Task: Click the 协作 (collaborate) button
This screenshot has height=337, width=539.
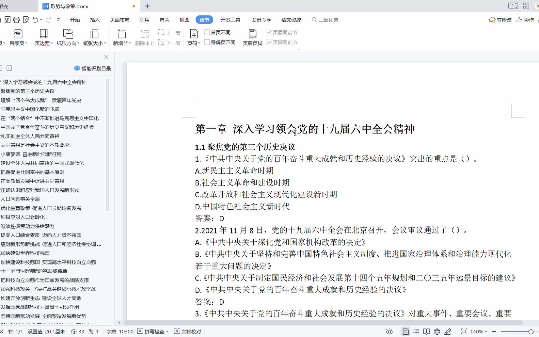Action: point(525,20)
